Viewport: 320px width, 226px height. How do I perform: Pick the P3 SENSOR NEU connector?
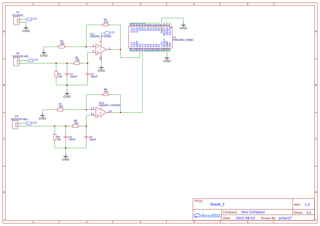[x=15, y=125]
